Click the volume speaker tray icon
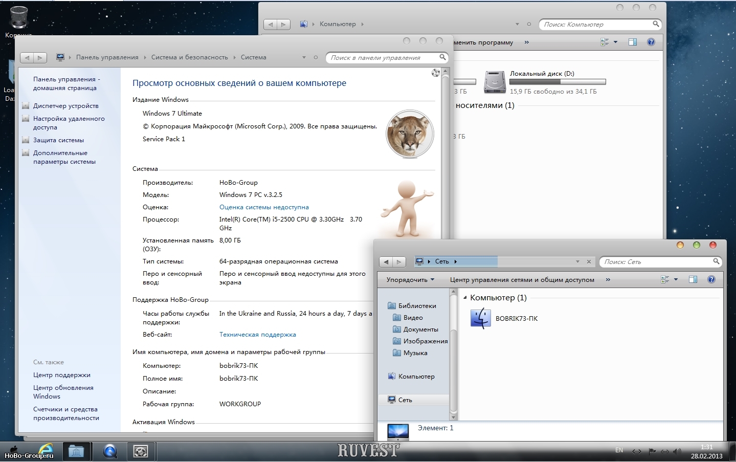Image resolution: width=736 pixels, height=462 pixels. tap(677, 451)
